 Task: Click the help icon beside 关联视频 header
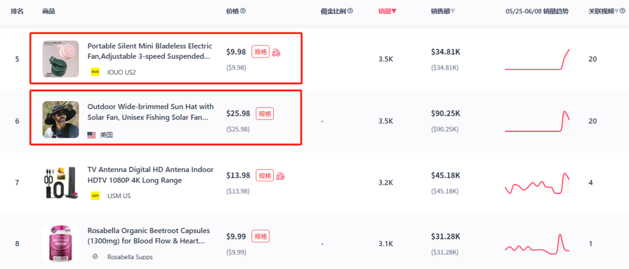pyautogui.click(x=619, y=11)
